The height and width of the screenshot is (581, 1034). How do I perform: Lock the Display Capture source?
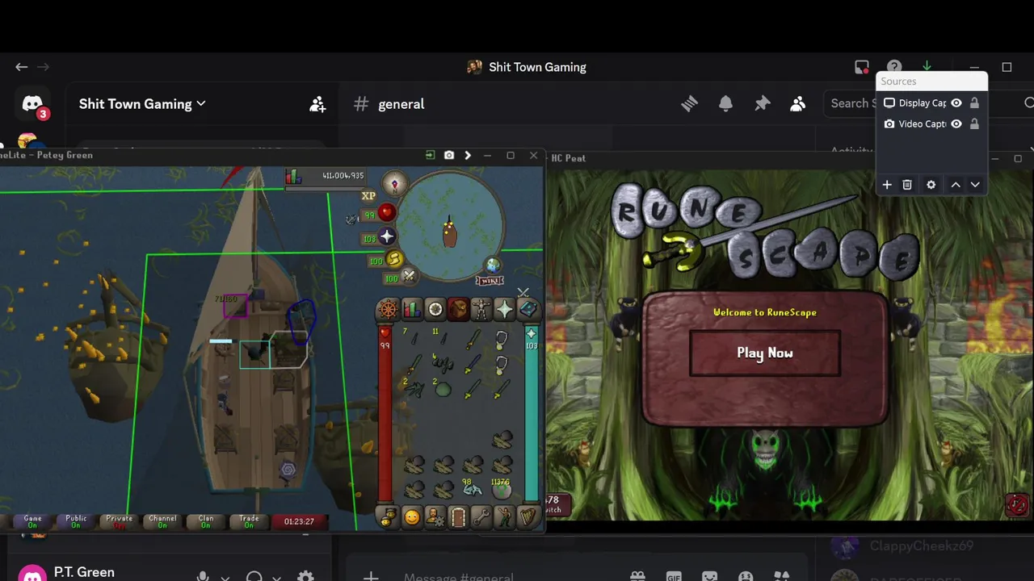tap(974, 102)
